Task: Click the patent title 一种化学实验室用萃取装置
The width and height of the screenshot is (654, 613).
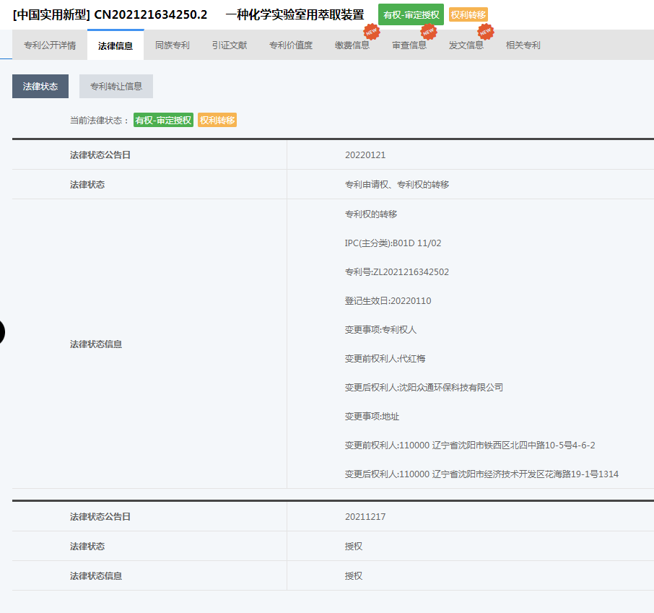Action: point(295,14)
